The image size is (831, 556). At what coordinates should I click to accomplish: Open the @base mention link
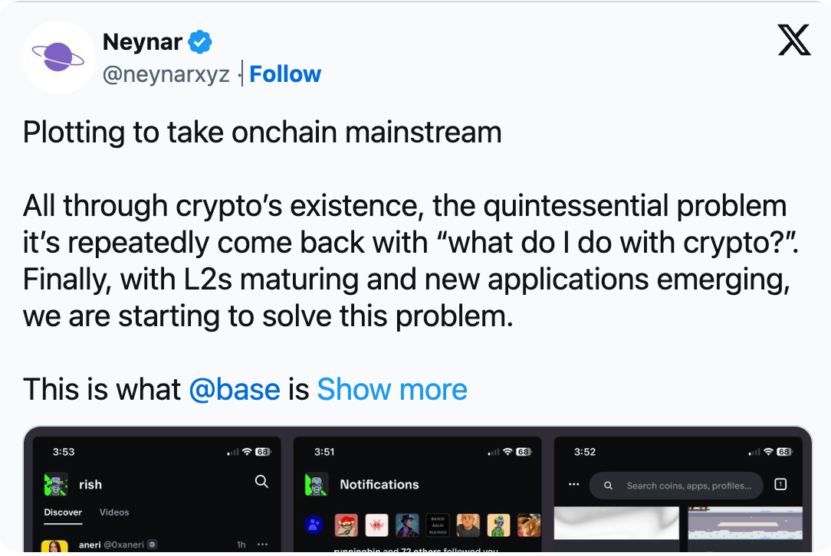[235, 389]
